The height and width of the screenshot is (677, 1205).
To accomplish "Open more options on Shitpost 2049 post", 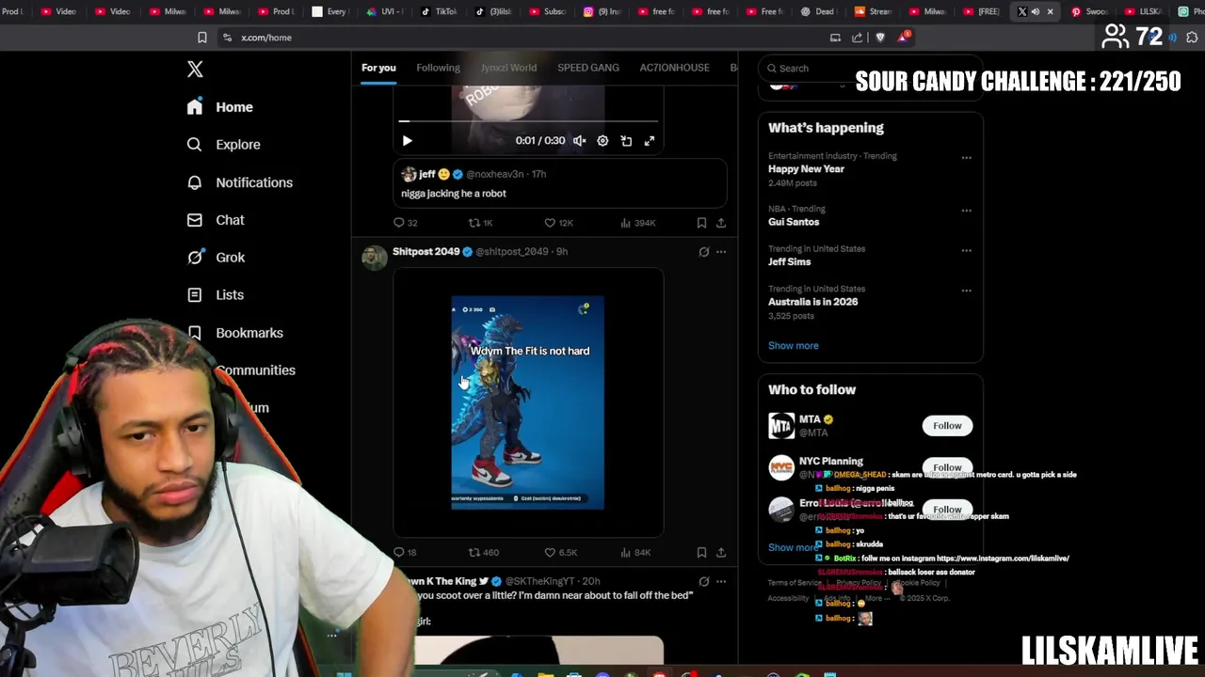I will [721, 252].
